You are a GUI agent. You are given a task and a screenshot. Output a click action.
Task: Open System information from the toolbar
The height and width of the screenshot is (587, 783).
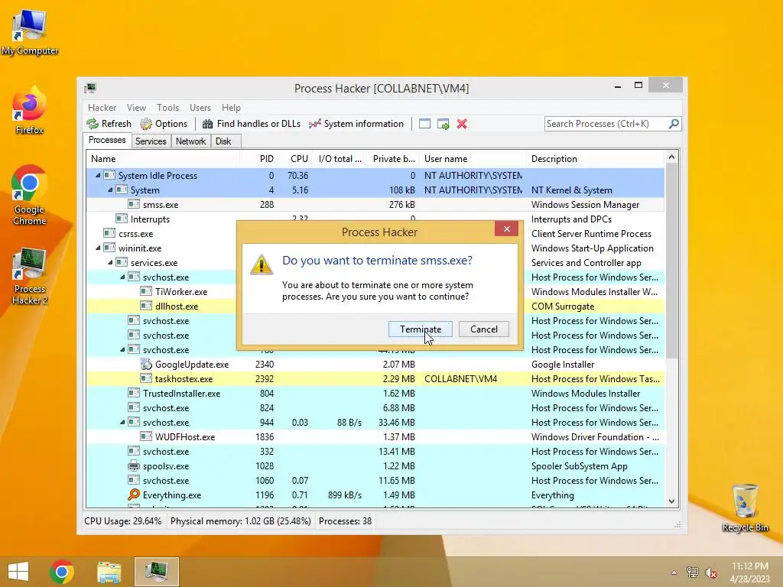356,124
